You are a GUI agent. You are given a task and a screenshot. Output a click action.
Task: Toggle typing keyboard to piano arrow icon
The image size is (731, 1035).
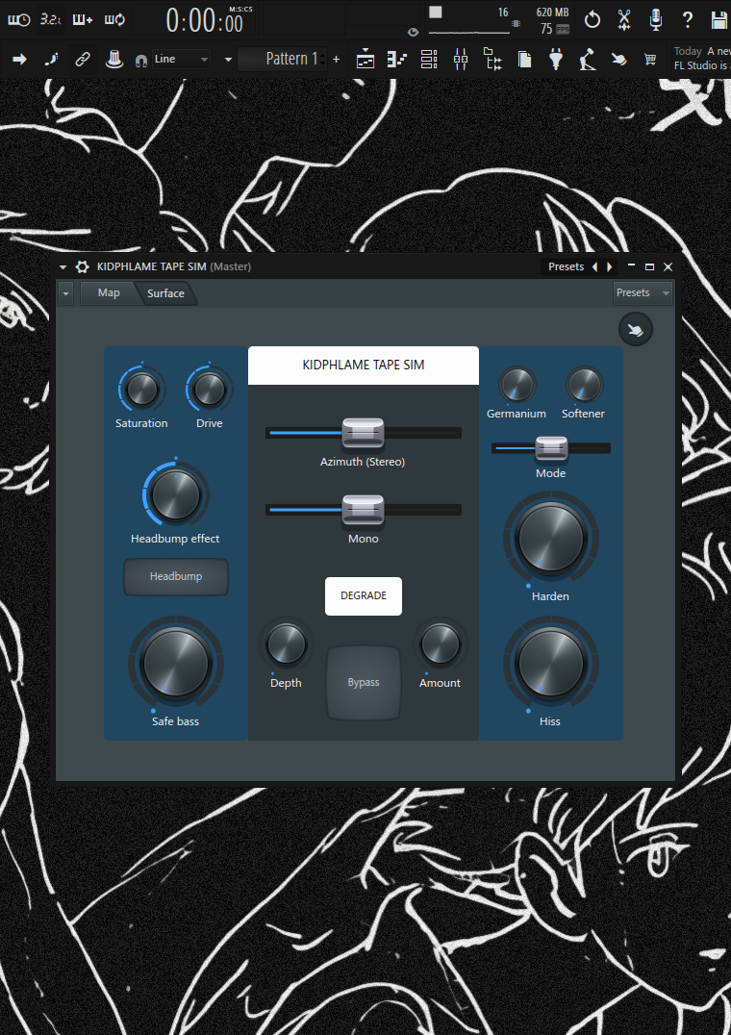[19, 60]
